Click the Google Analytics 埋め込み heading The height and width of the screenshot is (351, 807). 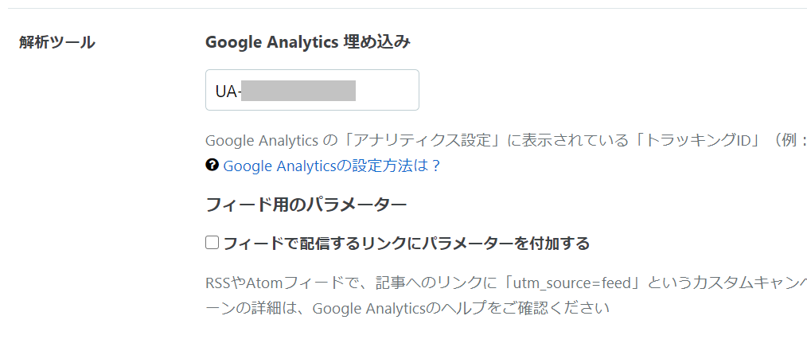click(x=308, y=42)
